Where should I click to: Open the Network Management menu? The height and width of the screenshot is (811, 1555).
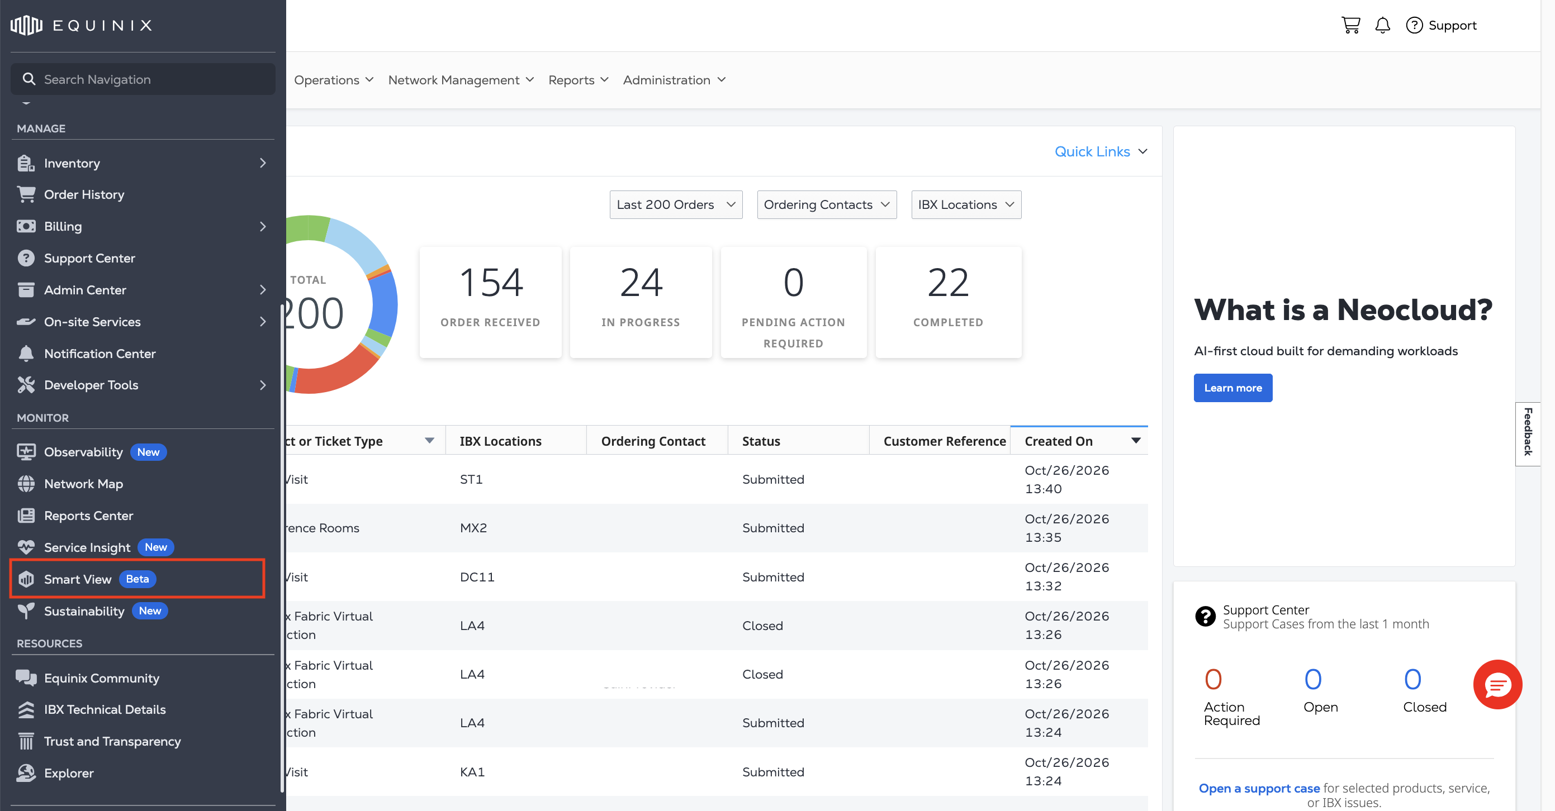click(x=461, y=80)
